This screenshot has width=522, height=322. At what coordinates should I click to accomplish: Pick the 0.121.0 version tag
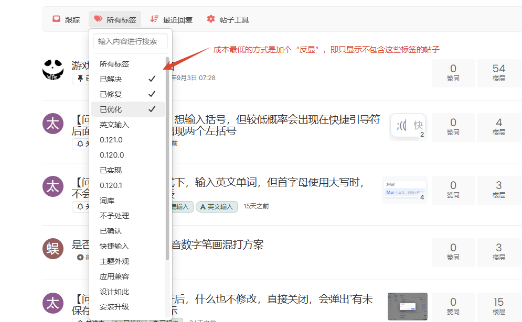(x=128, y=140)
